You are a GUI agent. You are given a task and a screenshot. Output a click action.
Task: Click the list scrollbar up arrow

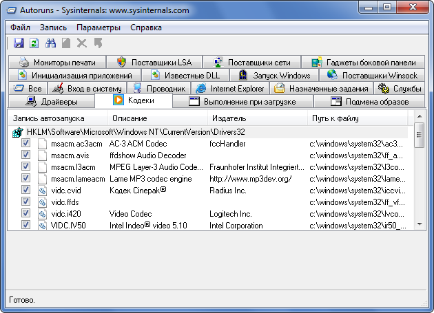point(420,116)
